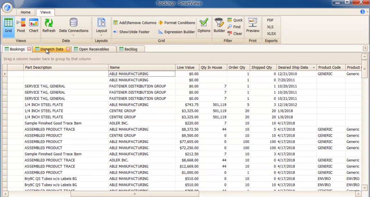Close the Bookings tab
This screenshot has width=370, height=197.
click(29, 49)
